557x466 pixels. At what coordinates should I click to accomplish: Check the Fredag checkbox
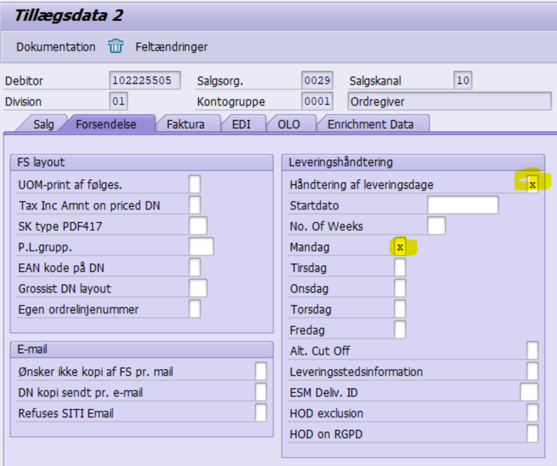(400, 330)
